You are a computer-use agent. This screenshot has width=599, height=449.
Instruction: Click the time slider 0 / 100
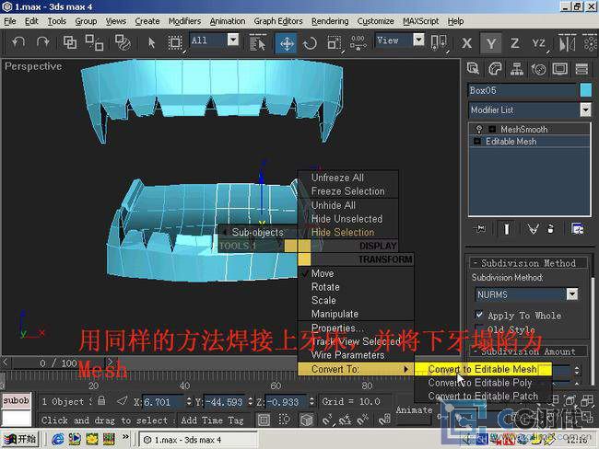point(58,363)
